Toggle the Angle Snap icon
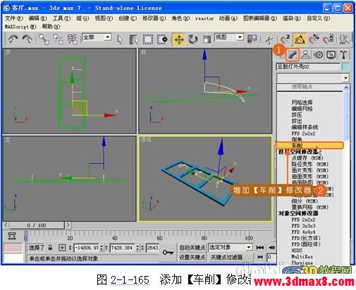Screen dimensions: 356x290 299,39
